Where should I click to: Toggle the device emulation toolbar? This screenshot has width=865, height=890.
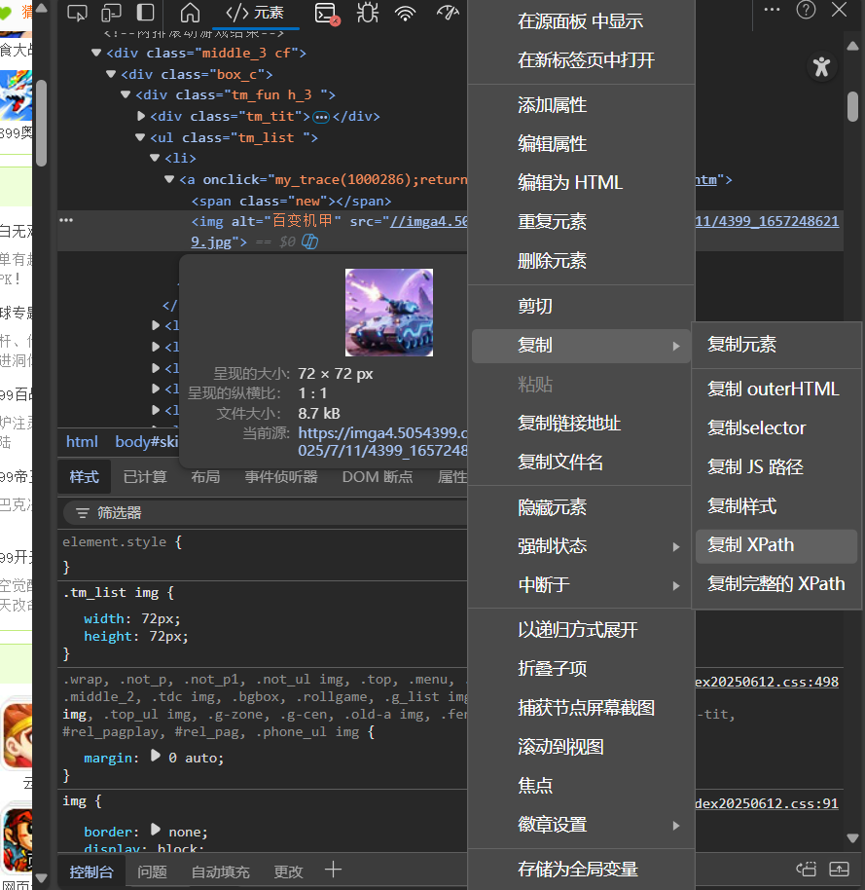111,14
